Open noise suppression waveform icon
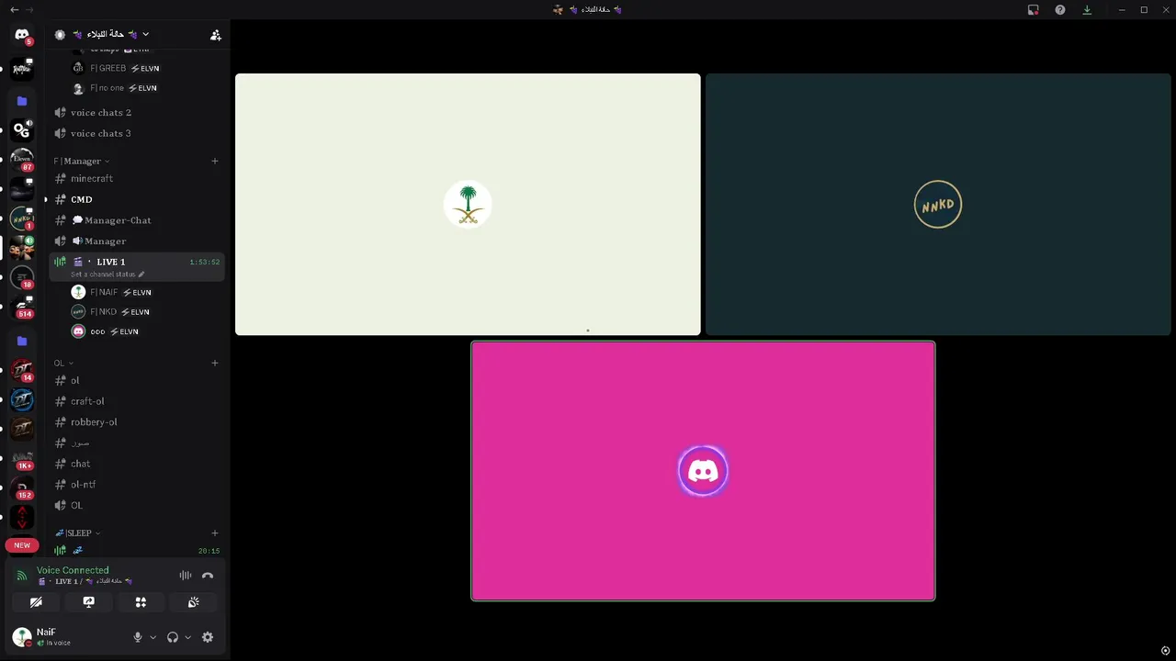1176x661 pixels. pyautogui.click(x=186, y=576)
